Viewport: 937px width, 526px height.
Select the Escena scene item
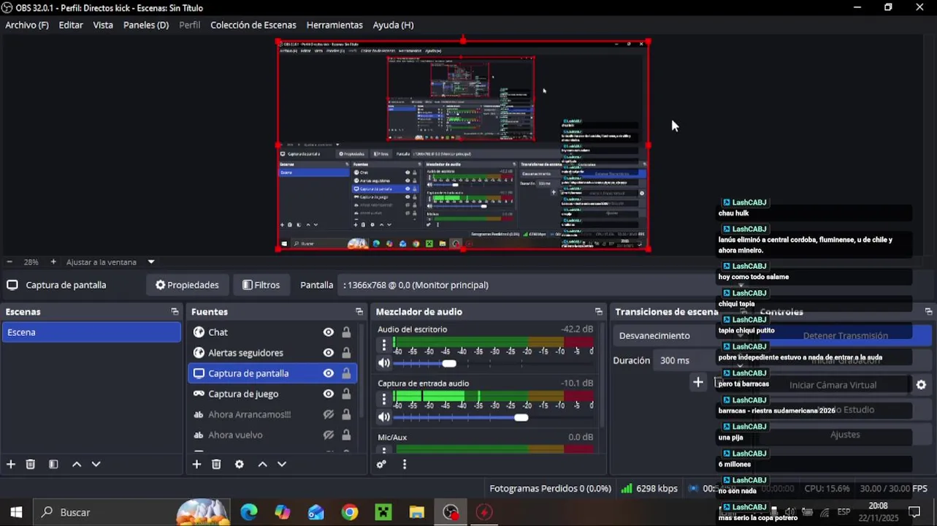point(91,332)
